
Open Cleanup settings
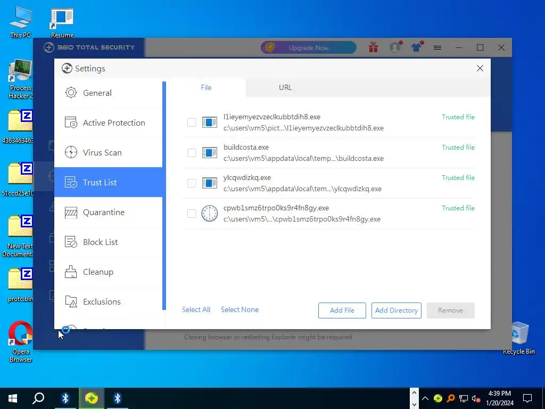click(x=109, y=272)
